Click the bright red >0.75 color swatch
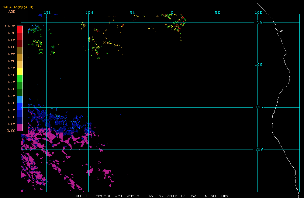Image resolution: width=304 pixels, height=198 pixels. pyautogui.click(x=20, y=29)
